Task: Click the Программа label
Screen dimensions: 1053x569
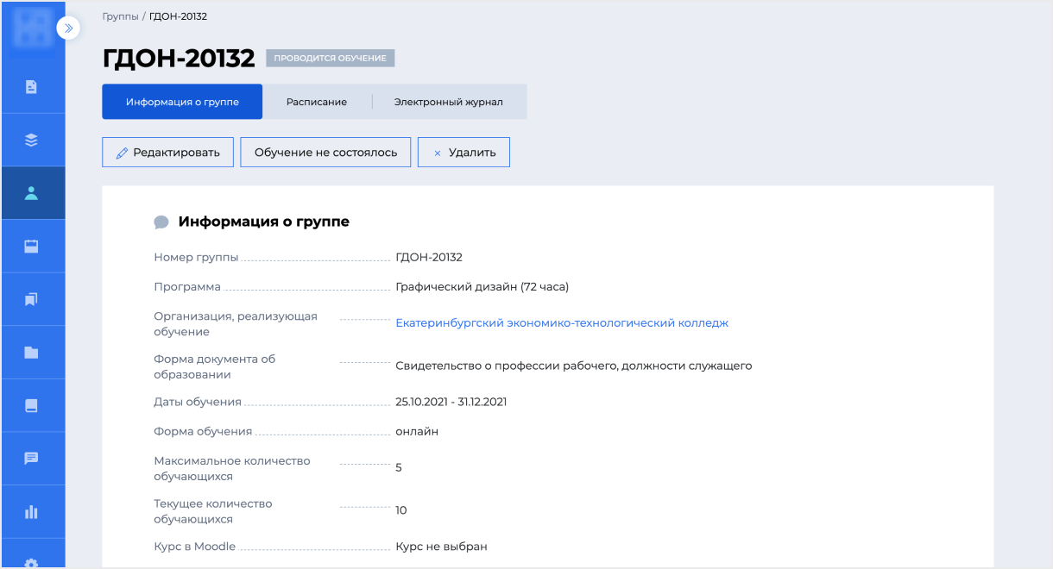Action: click(187, 287)
